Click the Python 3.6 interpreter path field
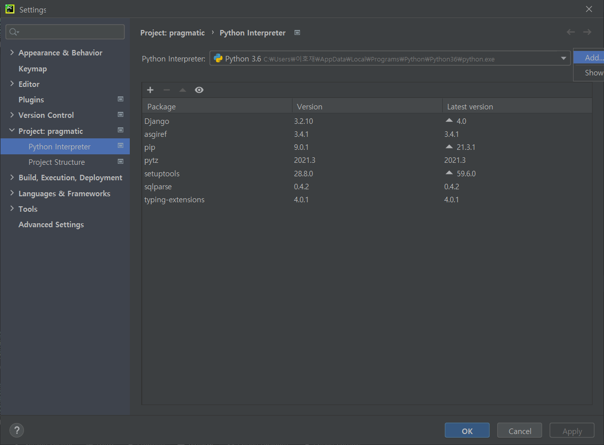 click(390, 58)
